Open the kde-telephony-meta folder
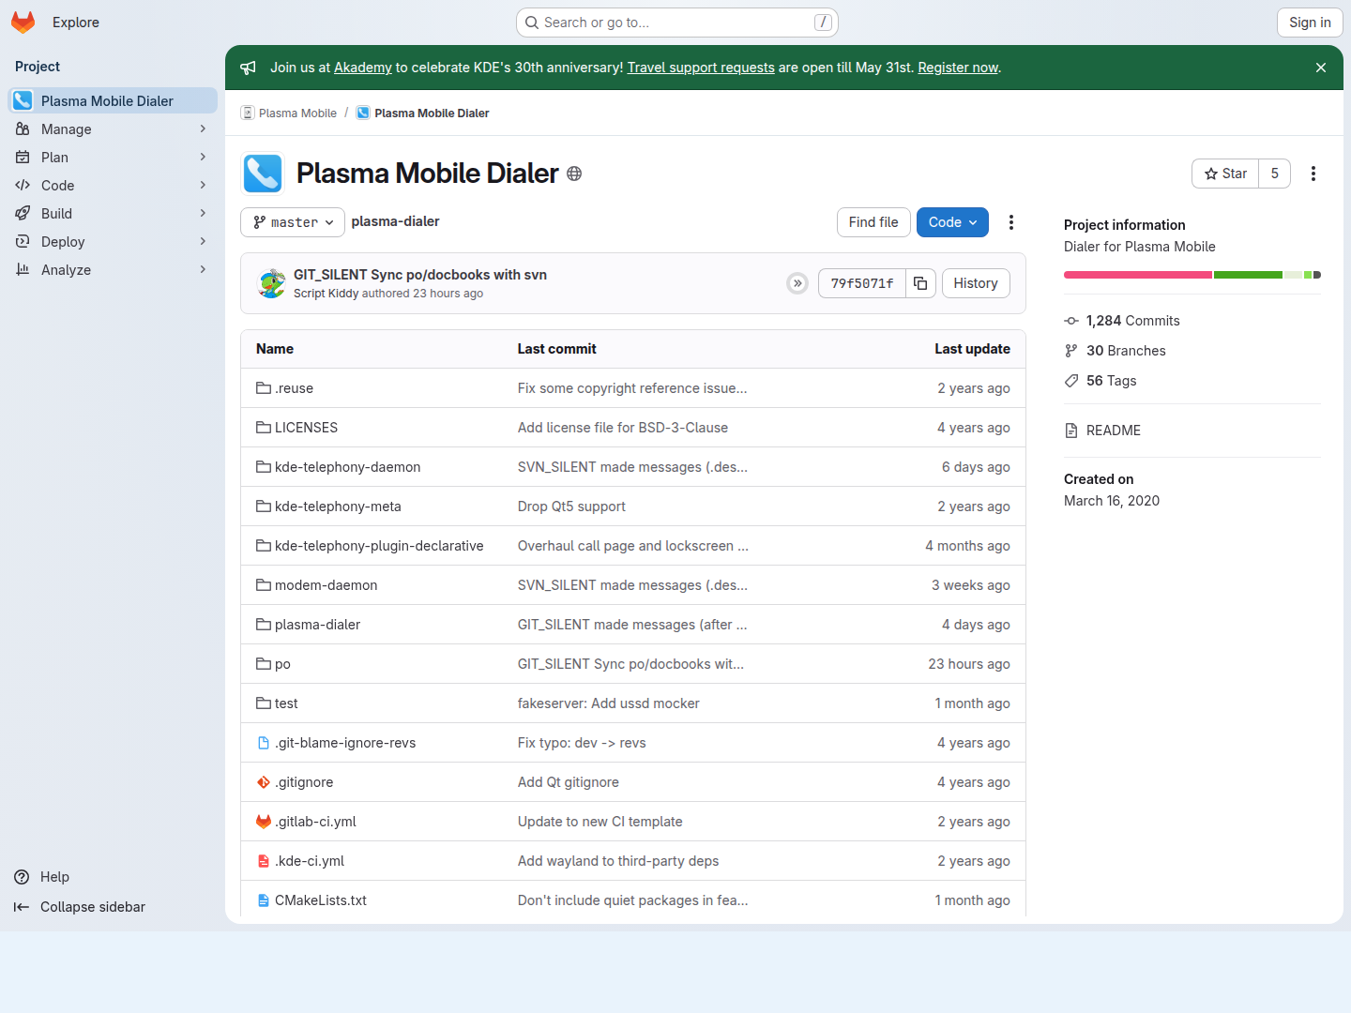1351x1013 pixels. (338, 506)
